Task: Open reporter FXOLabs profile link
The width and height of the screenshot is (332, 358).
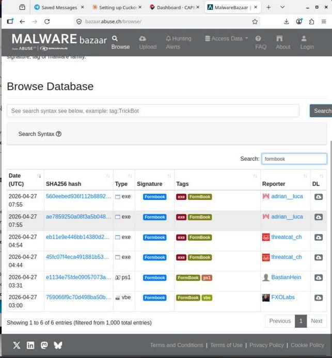Action: point(283,297)
